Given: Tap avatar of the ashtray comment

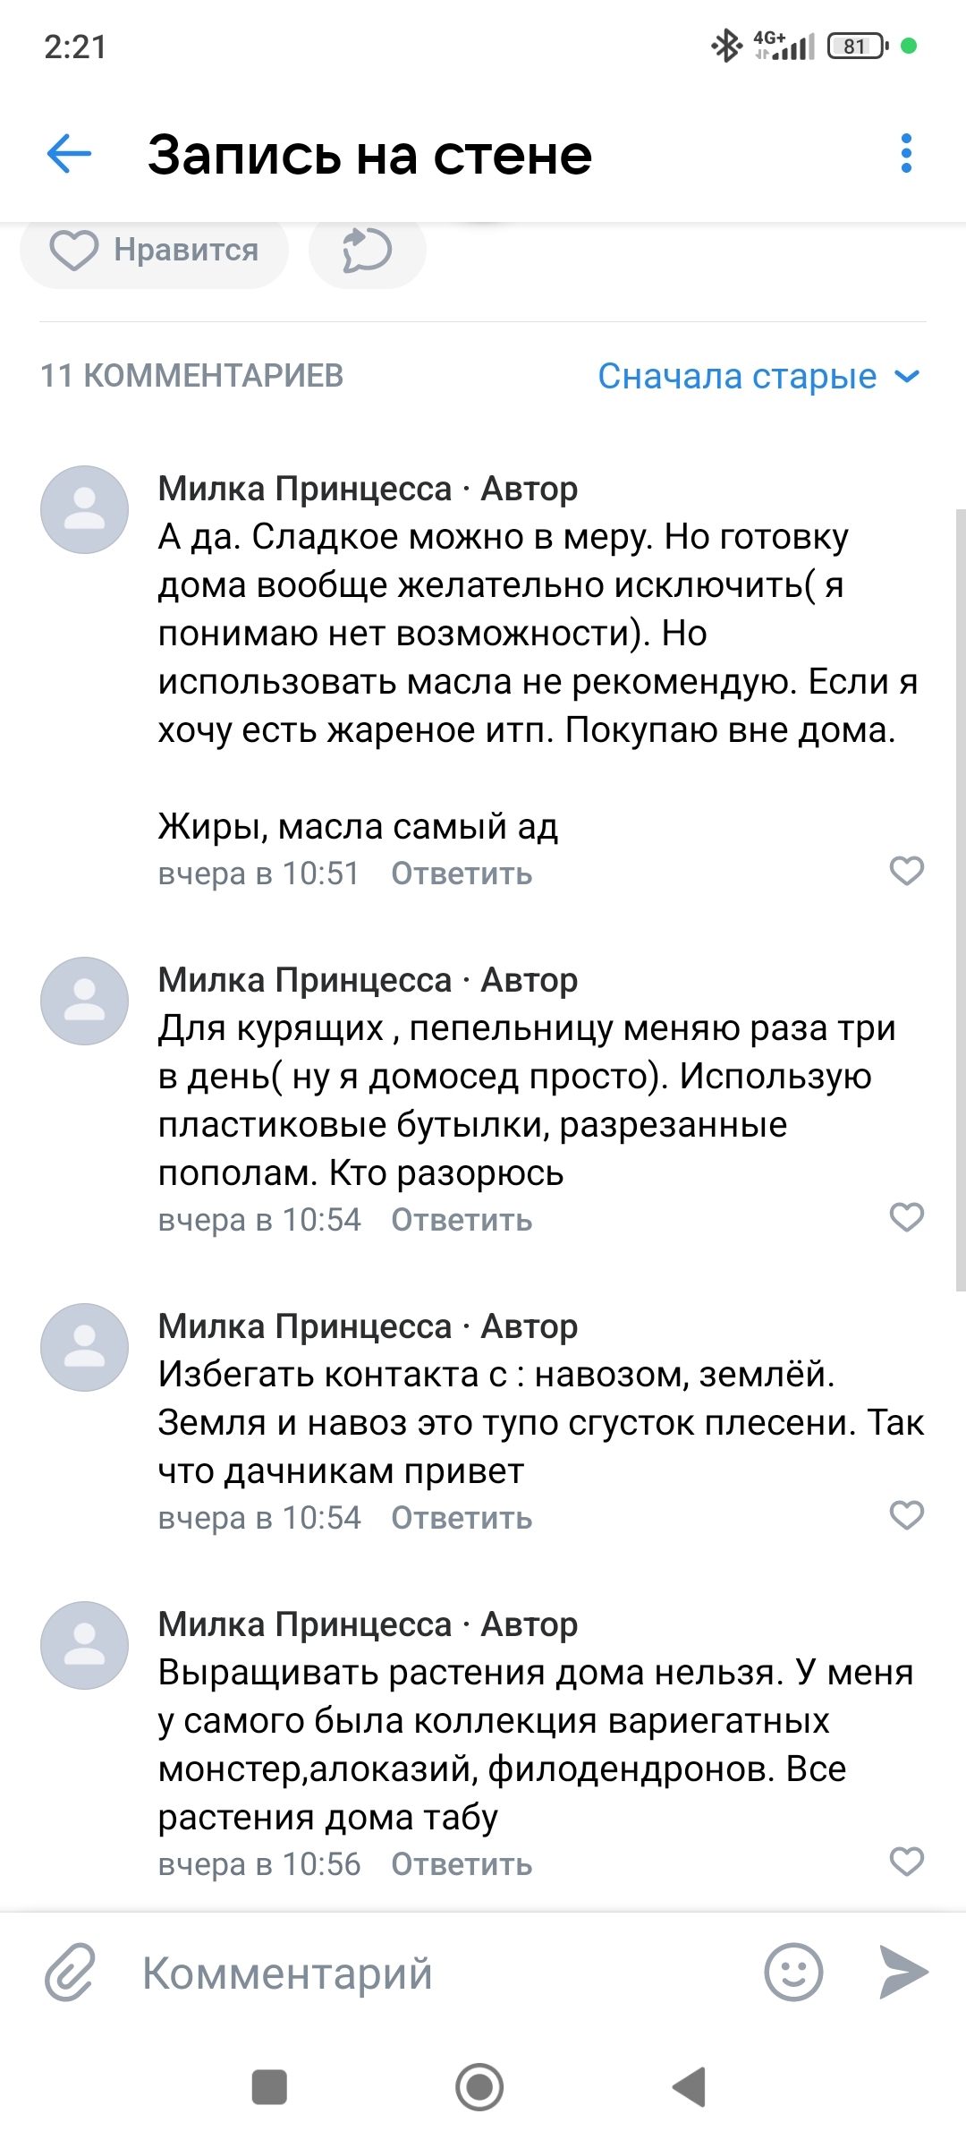Looking at the screenshot, I should tap(85, 1001).
